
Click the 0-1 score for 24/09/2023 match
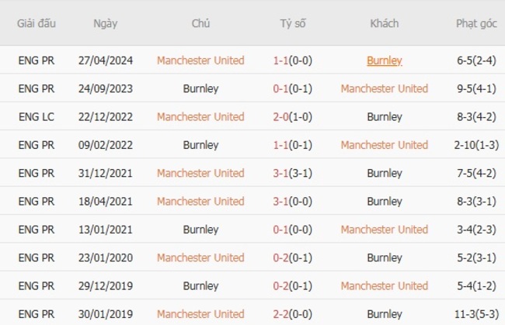(x=293, y=88)
